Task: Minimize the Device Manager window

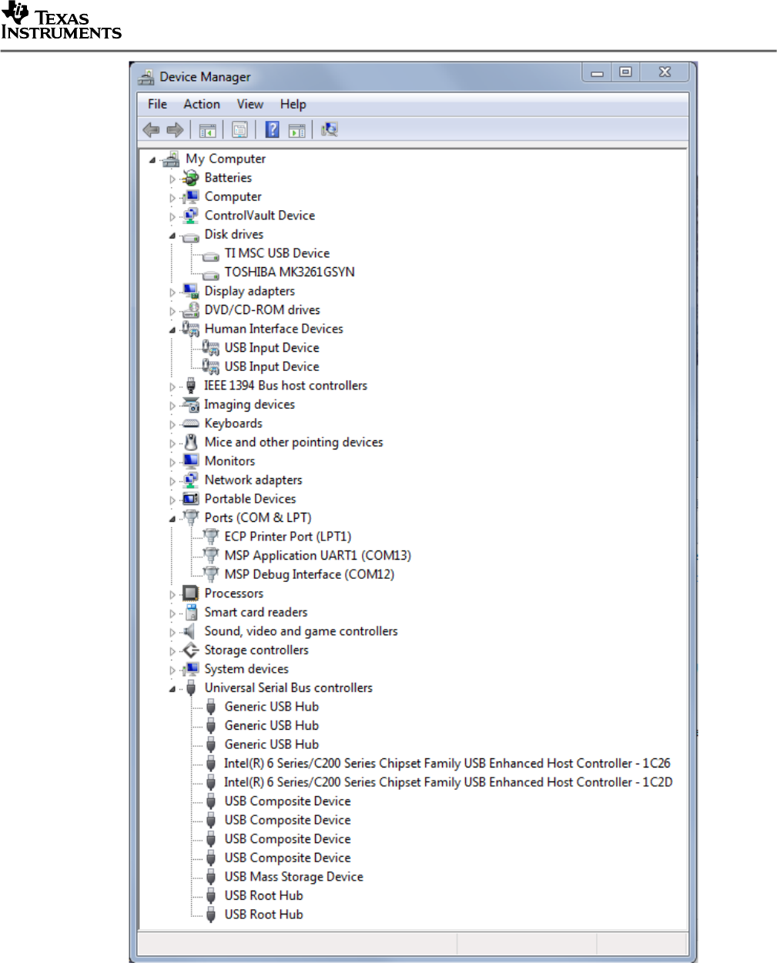Action: coord(597,72)
